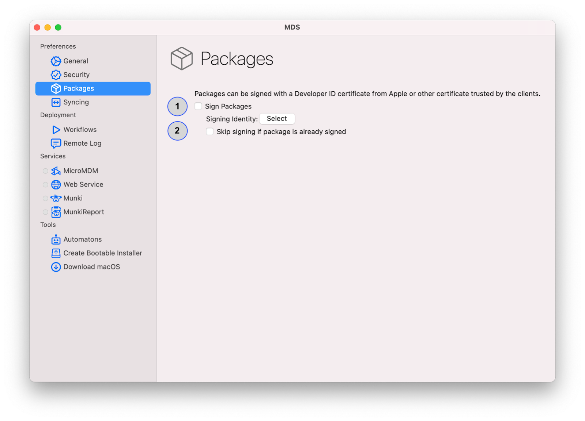Click the MunkiReport icon
The width and height of the screenshot is (585, 421).
tap(56, 212)
